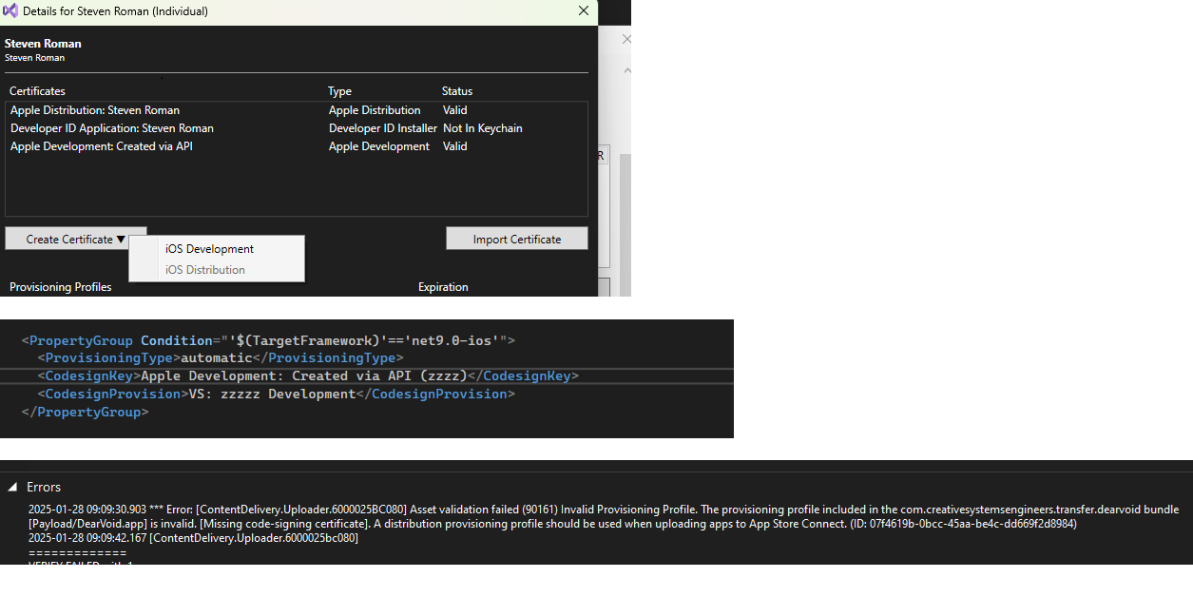
Task: Click the Import Certificate button
Action: (517, 239)
